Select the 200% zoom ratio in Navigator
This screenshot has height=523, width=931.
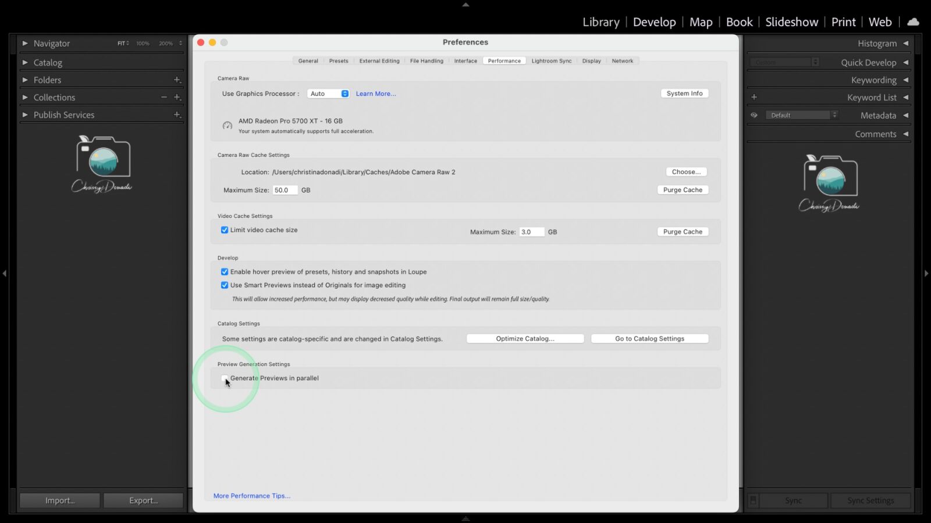(166, 43)
